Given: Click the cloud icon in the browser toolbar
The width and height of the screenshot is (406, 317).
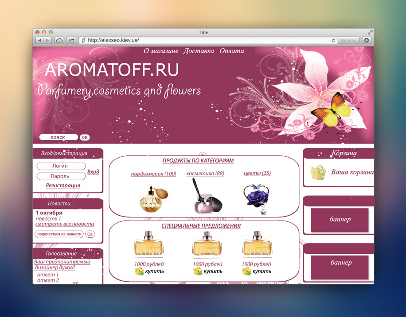Looking at the screenshot, I should [59, 40].
